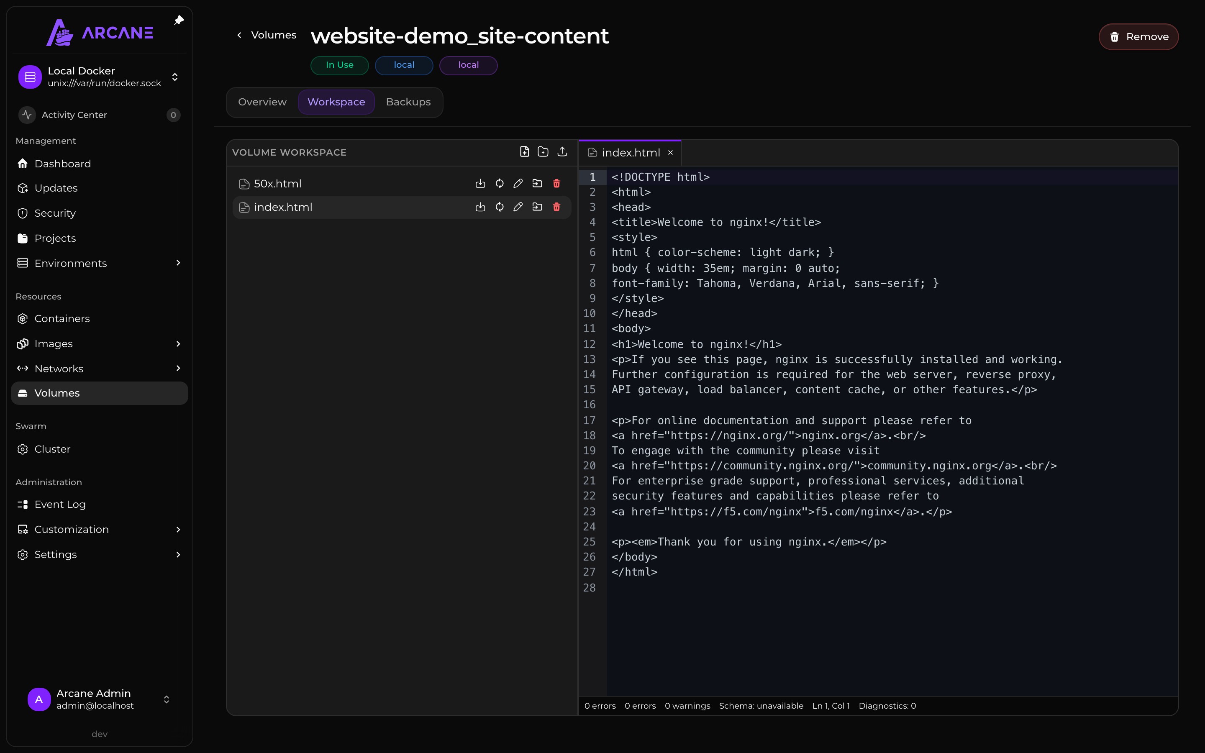
Task: Click the pin icon at sidebar top
Action: 179,20
